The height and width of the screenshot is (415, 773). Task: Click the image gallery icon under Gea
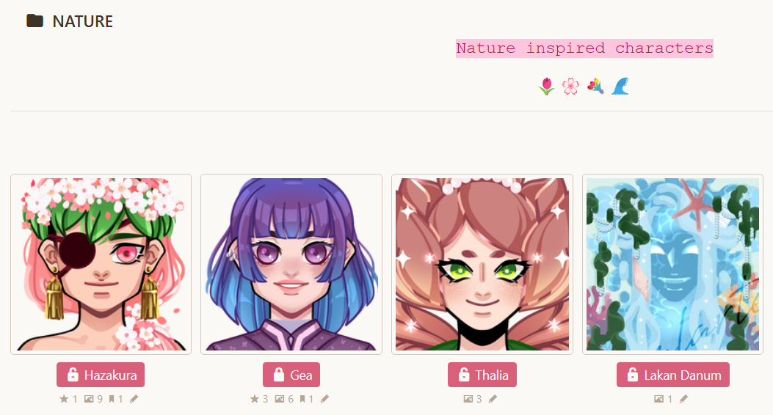[280, 399]
